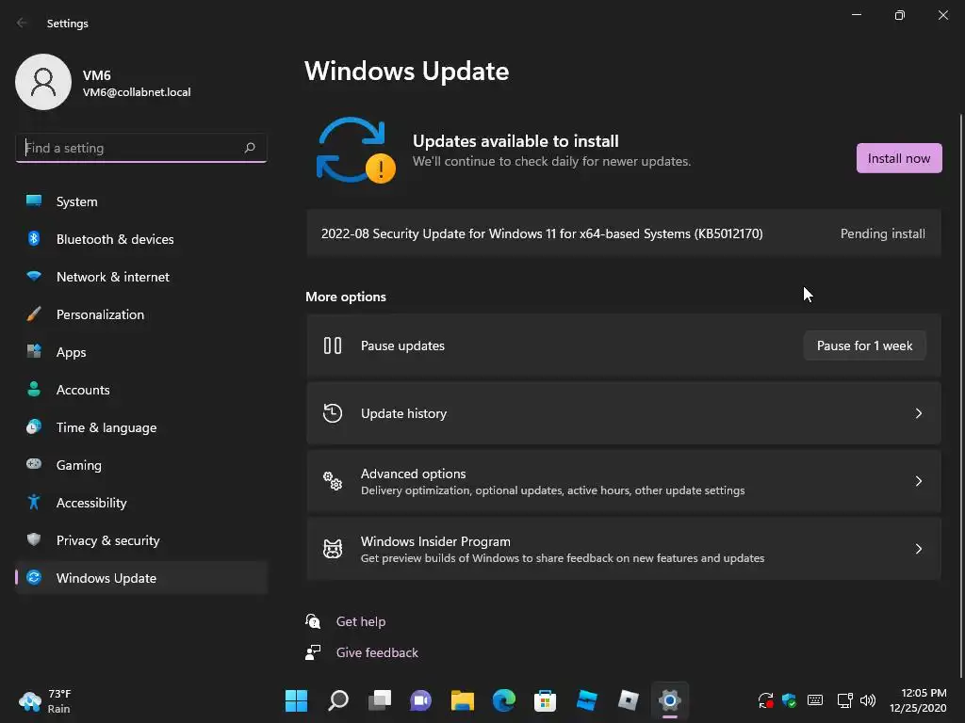Click the Windows Update tray status icon
Viewport: 965px width, 723px height.
point(765,700)
